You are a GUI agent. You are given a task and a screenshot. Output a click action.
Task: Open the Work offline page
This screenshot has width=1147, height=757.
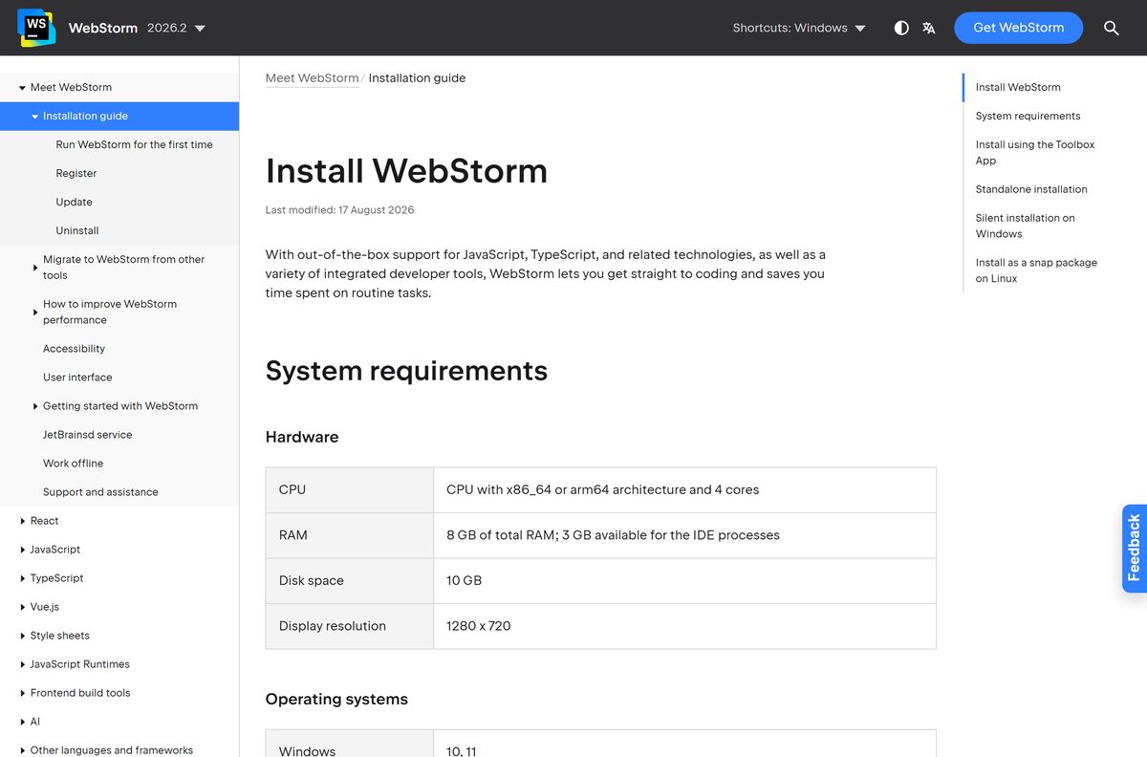(x=73, y=463)
